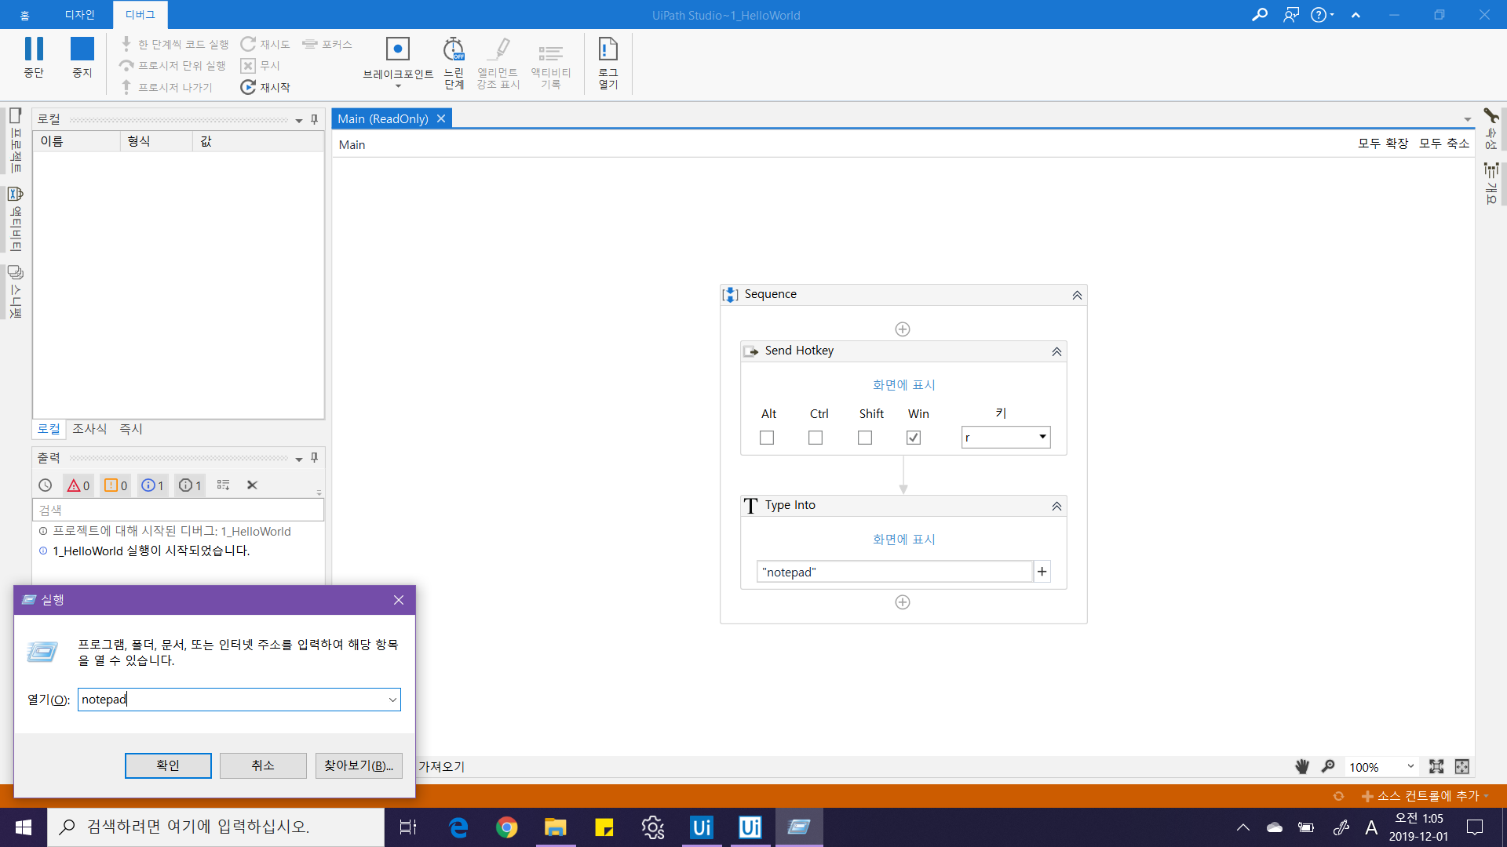This screenshot has width=1507, height=847.
Task: Collapse the Send Hotkey activity
Action: click(1056, 351)
